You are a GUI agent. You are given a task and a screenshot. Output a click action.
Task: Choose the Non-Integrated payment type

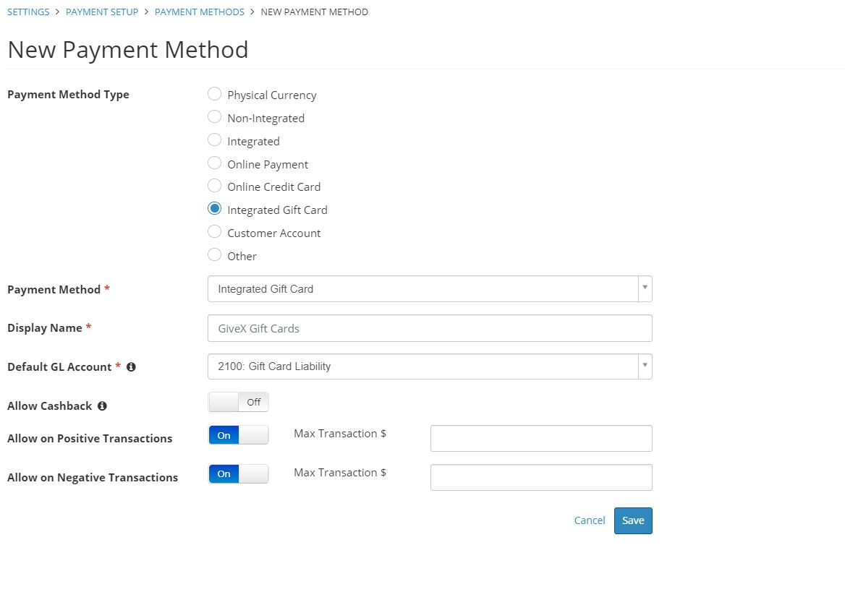click(214, 116)
